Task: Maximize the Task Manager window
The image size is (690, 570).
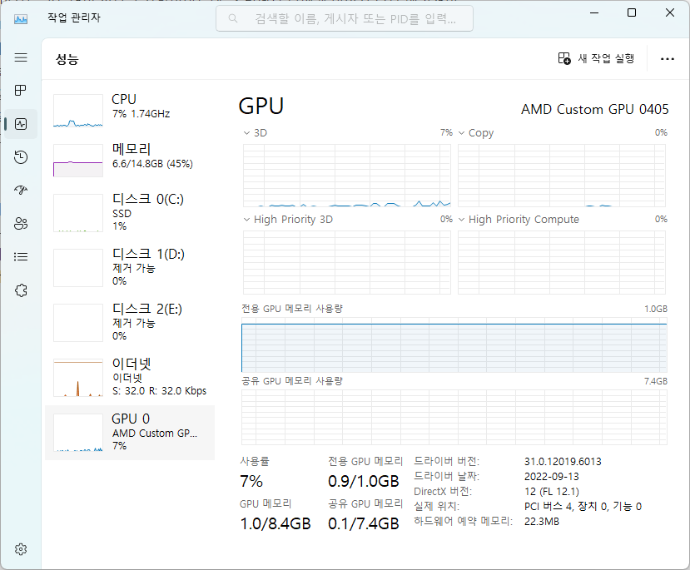Action: pos(632,12)
